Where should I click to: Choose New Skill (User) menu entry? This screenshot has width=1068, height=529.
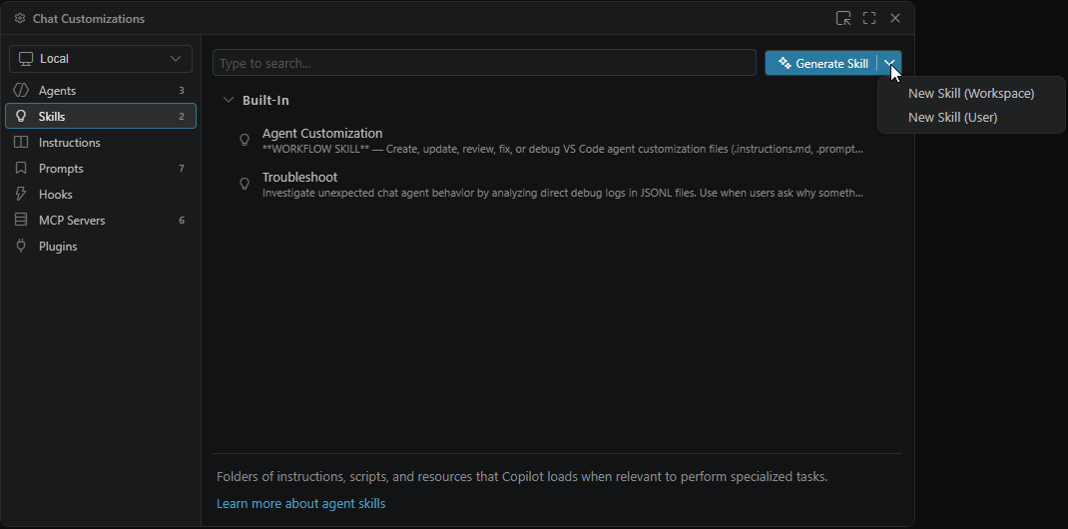(952, 118)
